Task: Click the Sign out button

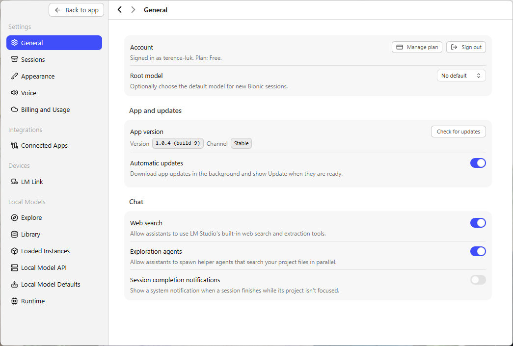Action: (x=466, y=47)
